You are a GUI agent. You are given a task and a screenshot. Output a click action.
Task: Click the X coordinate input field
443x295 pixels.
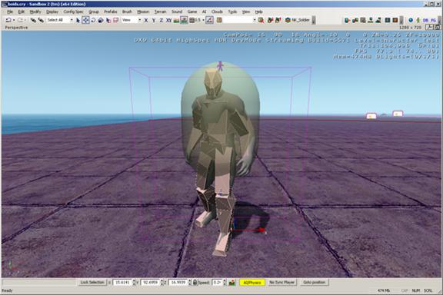pyautogui.click(x=122, y=282)
